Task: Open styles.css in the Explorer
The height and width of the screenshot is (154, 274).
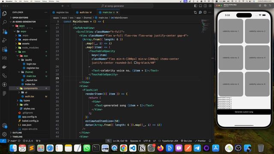Action: (x=30, y=109)
